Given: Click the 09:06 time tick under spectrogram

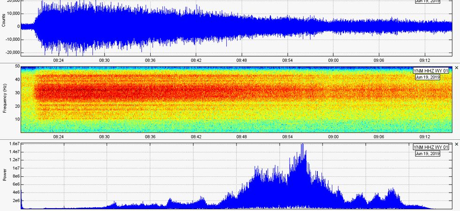Looking at the screenshot, I should [x=379, y=137].
